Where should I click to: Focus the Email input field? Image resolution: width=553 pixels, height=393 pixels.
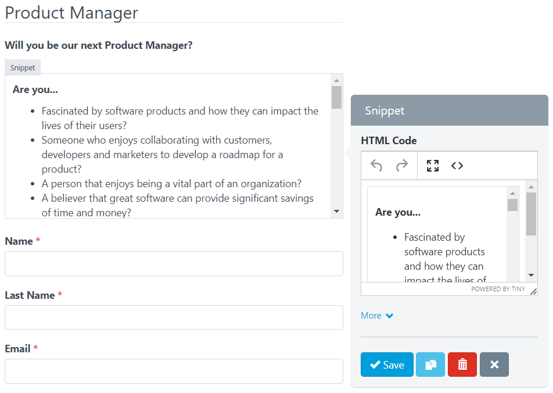(x=174, y=371)
